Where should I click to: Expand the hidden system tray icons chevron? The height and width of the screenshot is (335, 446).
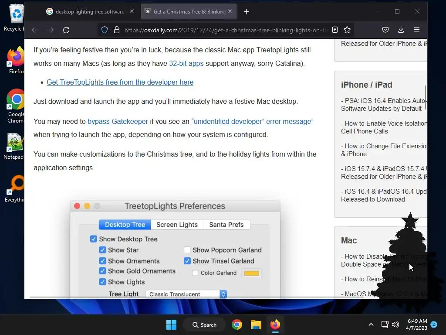click(371, 325)
